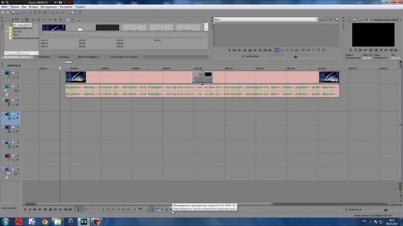Minimize the first video track header

click(x=3, y=73)
